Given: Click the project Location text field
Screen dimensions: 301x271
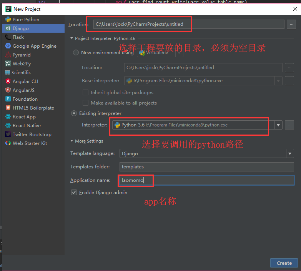Looking at the screenshot, I should (189, 24).
